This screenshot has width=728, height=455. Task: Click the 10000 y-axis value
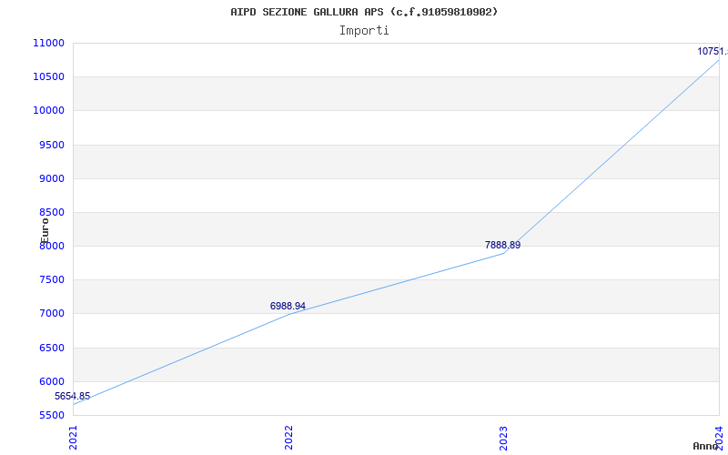tap(48, 111)
